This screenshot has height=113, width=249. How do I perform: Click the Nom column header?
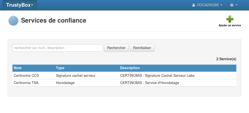tap(17, 68)
